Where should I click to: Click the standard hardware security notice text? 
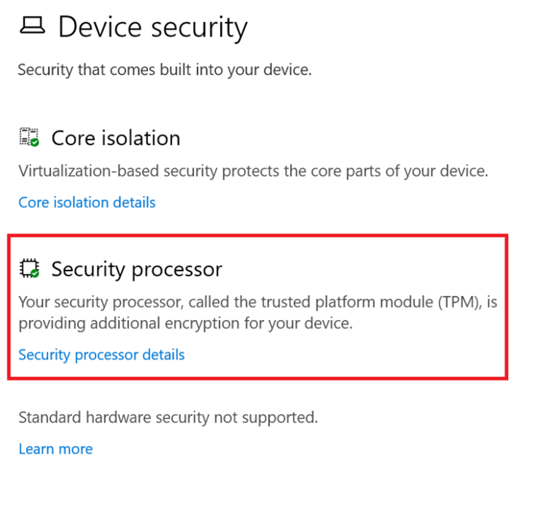[168, 417]
